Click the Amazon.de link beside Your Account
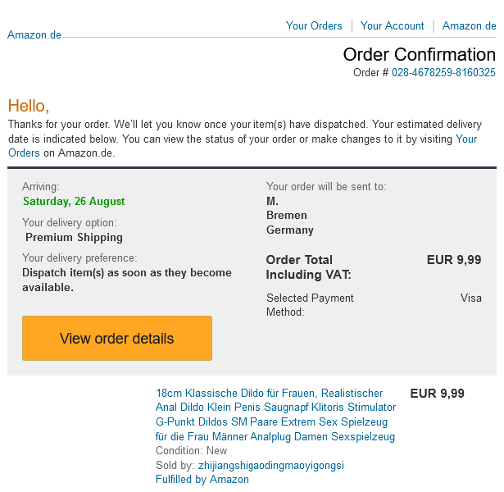 (469, 26)
